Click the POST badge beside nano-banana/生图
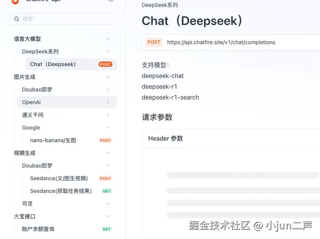The image size is (320, 239). tap(105, 141)
